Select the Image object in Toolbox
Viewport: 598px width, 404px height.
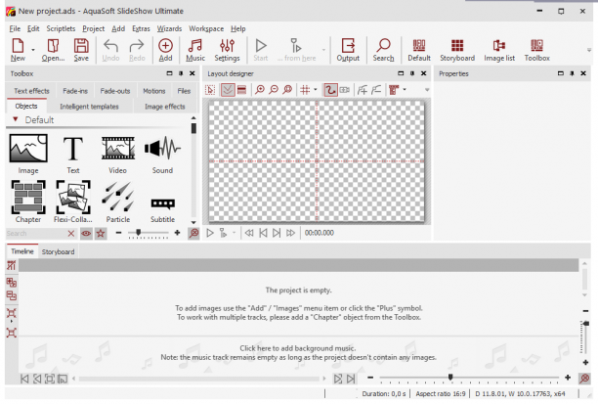28,154
